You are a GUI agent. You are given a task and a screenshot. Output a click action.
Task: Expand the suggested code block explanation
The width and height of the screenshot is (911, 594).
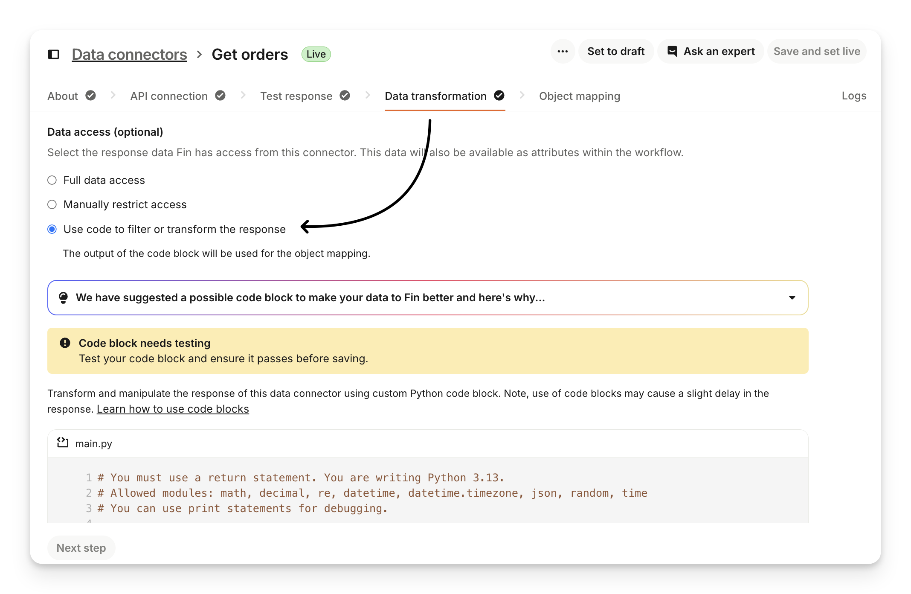click(x=792, y=297)
